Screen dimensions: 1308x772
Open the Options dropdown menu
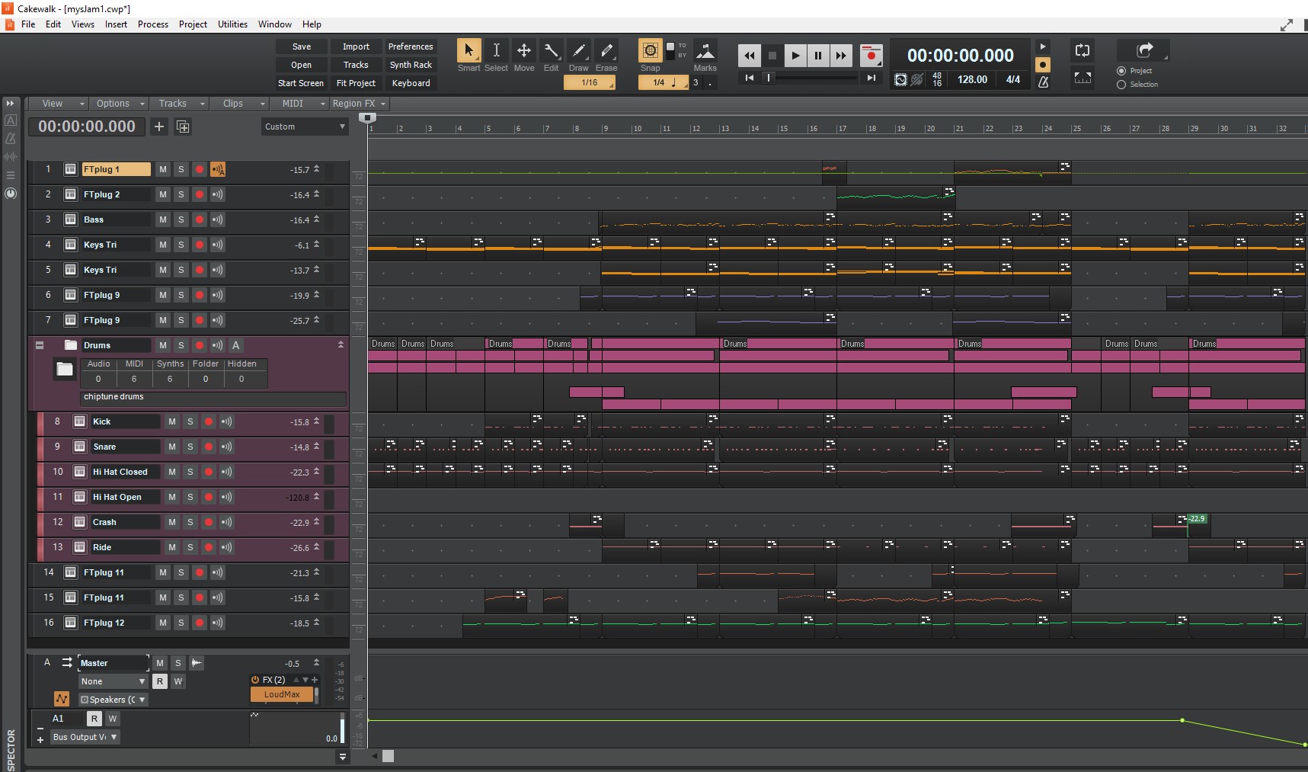(x=120, y=104)
